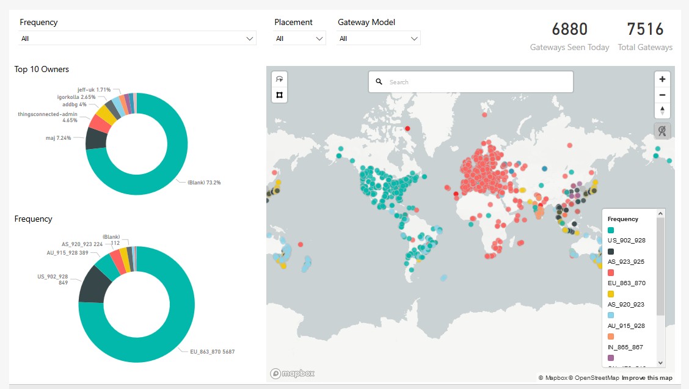
Task: Open the Gateway Model dropdown
Action: [x=379, y=38]
